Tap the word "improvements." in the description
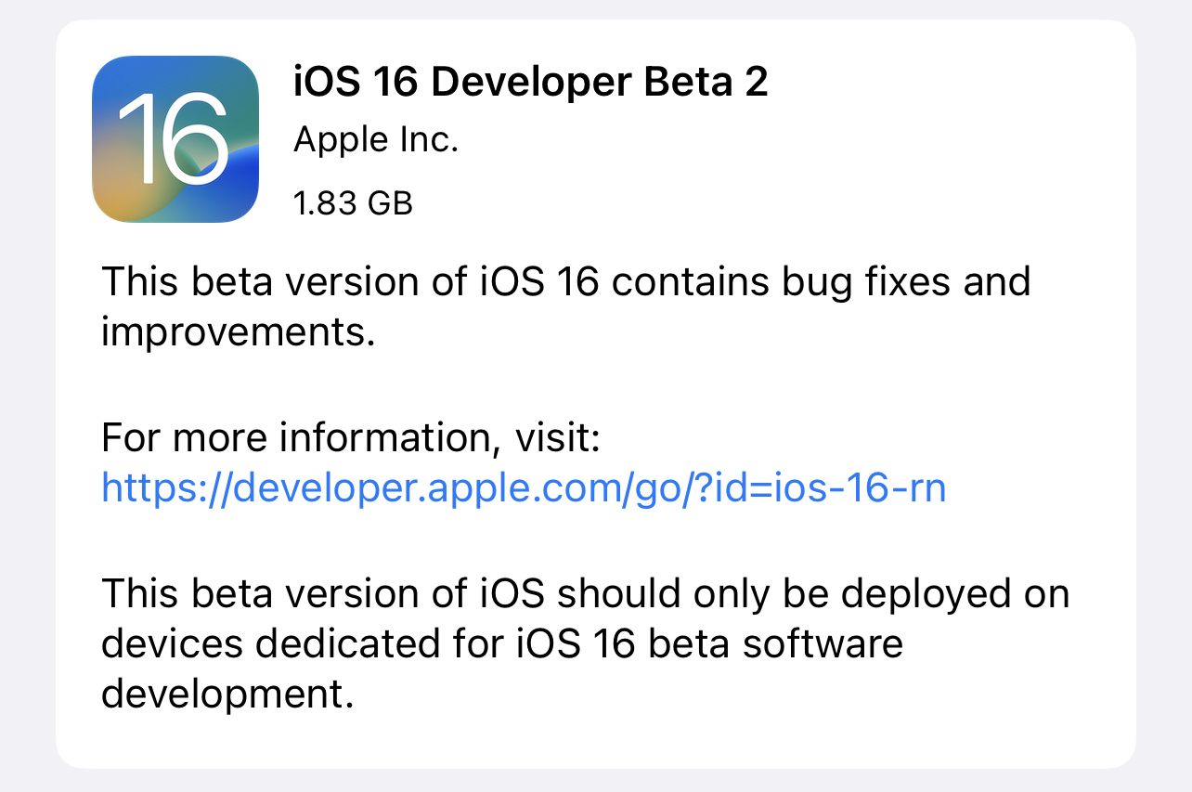This screenshot has height=792, width=1192. (x=238, y=332)
